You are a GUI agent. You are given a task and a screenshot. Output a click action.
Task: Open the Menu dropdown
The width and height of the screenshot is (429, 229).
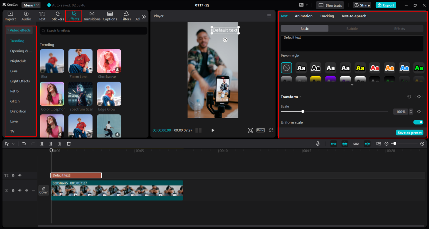31,5
